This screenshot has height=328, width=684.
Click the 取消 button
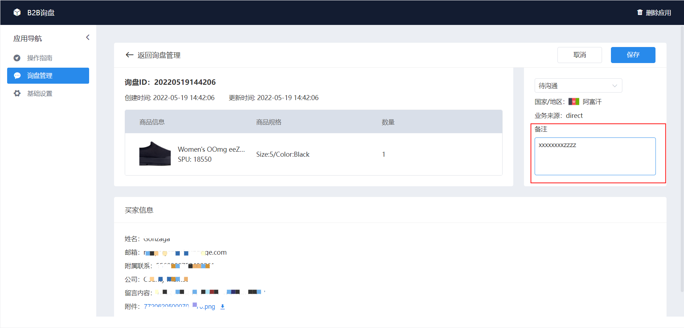pos(580,55)
